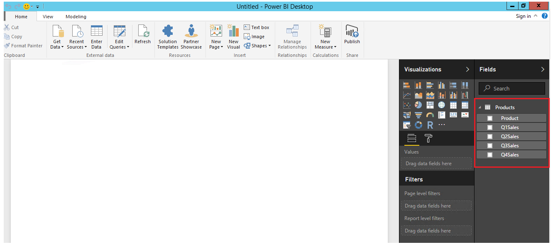The height and width of the screenshot is (247, 553).
Task: Select the Matrix visual
Action: [465, 105]
